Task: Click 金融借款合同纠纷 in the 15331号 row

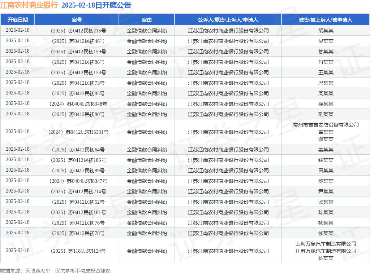Action: pos(147,132)
